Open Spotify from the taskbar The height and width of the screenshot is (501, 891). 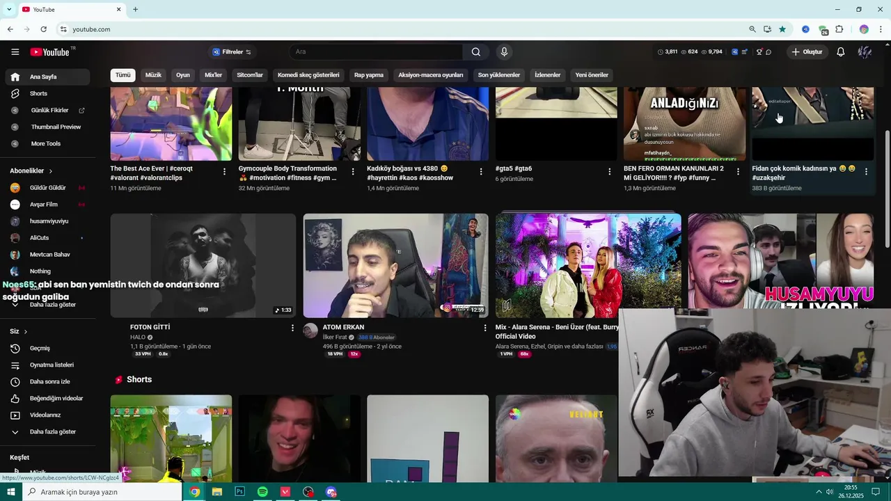262,492
